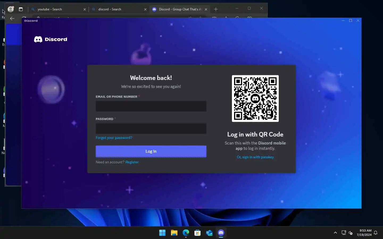The width and height of the screenshot is (383, 239).
Task: Go back in the Edge browser
Action: coord(12,18)
